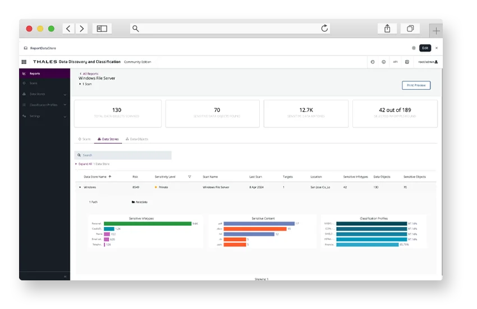Click the browser share icon
Viewport: 477px width, 309px height.
point(387,29)
